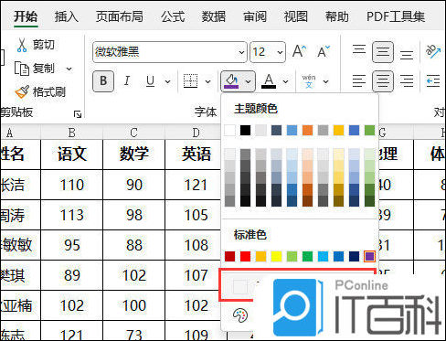Screen dimensions: 446x341
Task: Align text to bottom
Action: coord(407,55)
